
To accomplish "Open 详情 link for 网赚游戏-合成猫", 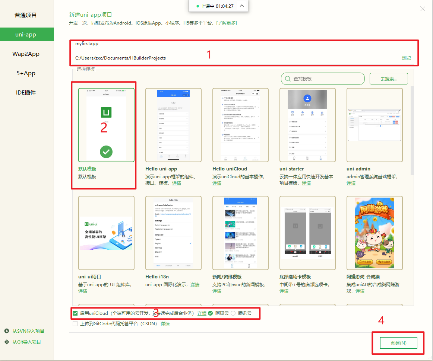I will tap(360, 291).
